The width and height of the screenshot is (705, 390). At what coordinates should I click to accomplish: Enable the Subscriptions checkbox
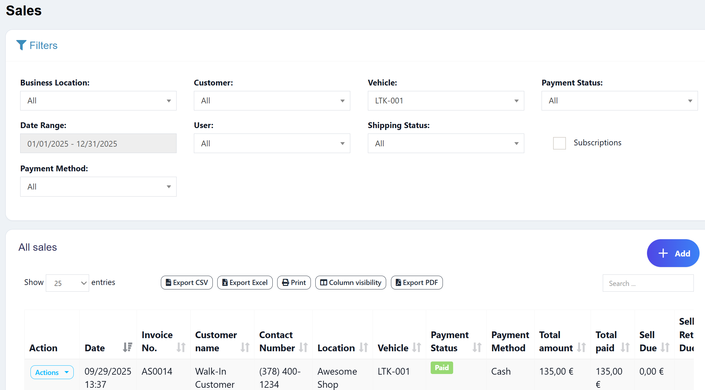coord(560,143)
